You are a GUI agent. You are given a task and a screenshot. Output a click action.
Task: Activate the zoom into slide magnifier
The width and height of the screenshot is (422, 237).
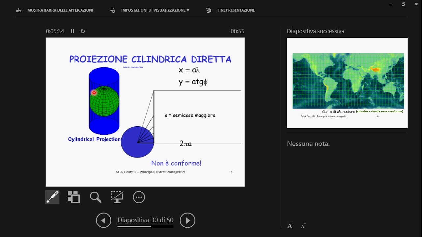coord(96,197)
